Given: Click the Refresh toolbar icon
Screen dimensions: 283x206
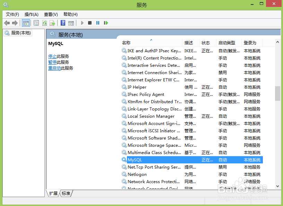Looking at the screenshot, I should tap(44, 23).
